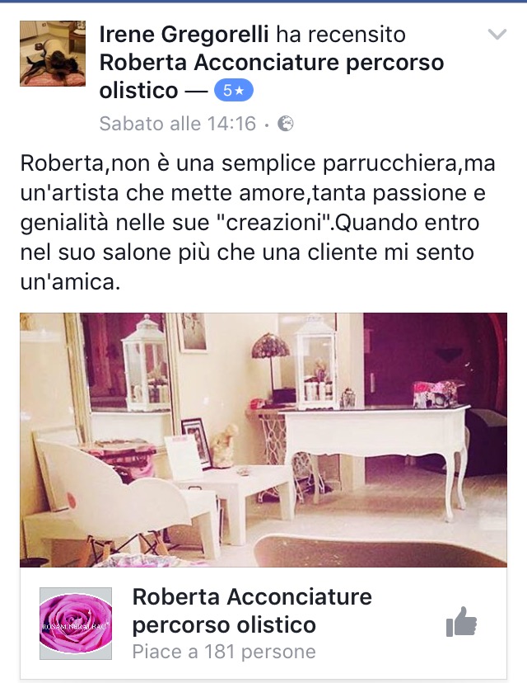Open page card title Roberta Acconciature

click(252, 596)
